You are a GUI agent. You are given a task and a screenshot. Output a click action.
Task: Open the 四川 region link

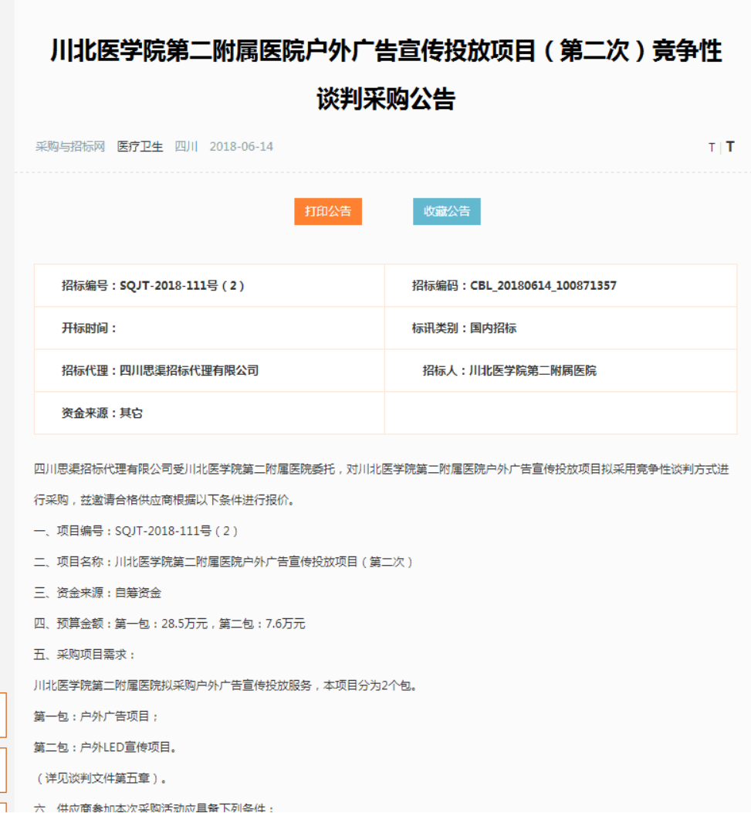point(186,147)
